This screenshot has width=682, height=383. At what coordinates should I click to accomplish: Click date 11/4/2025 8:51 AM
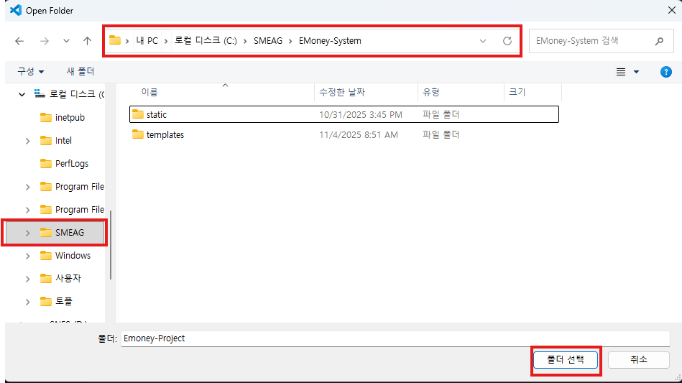359,135
